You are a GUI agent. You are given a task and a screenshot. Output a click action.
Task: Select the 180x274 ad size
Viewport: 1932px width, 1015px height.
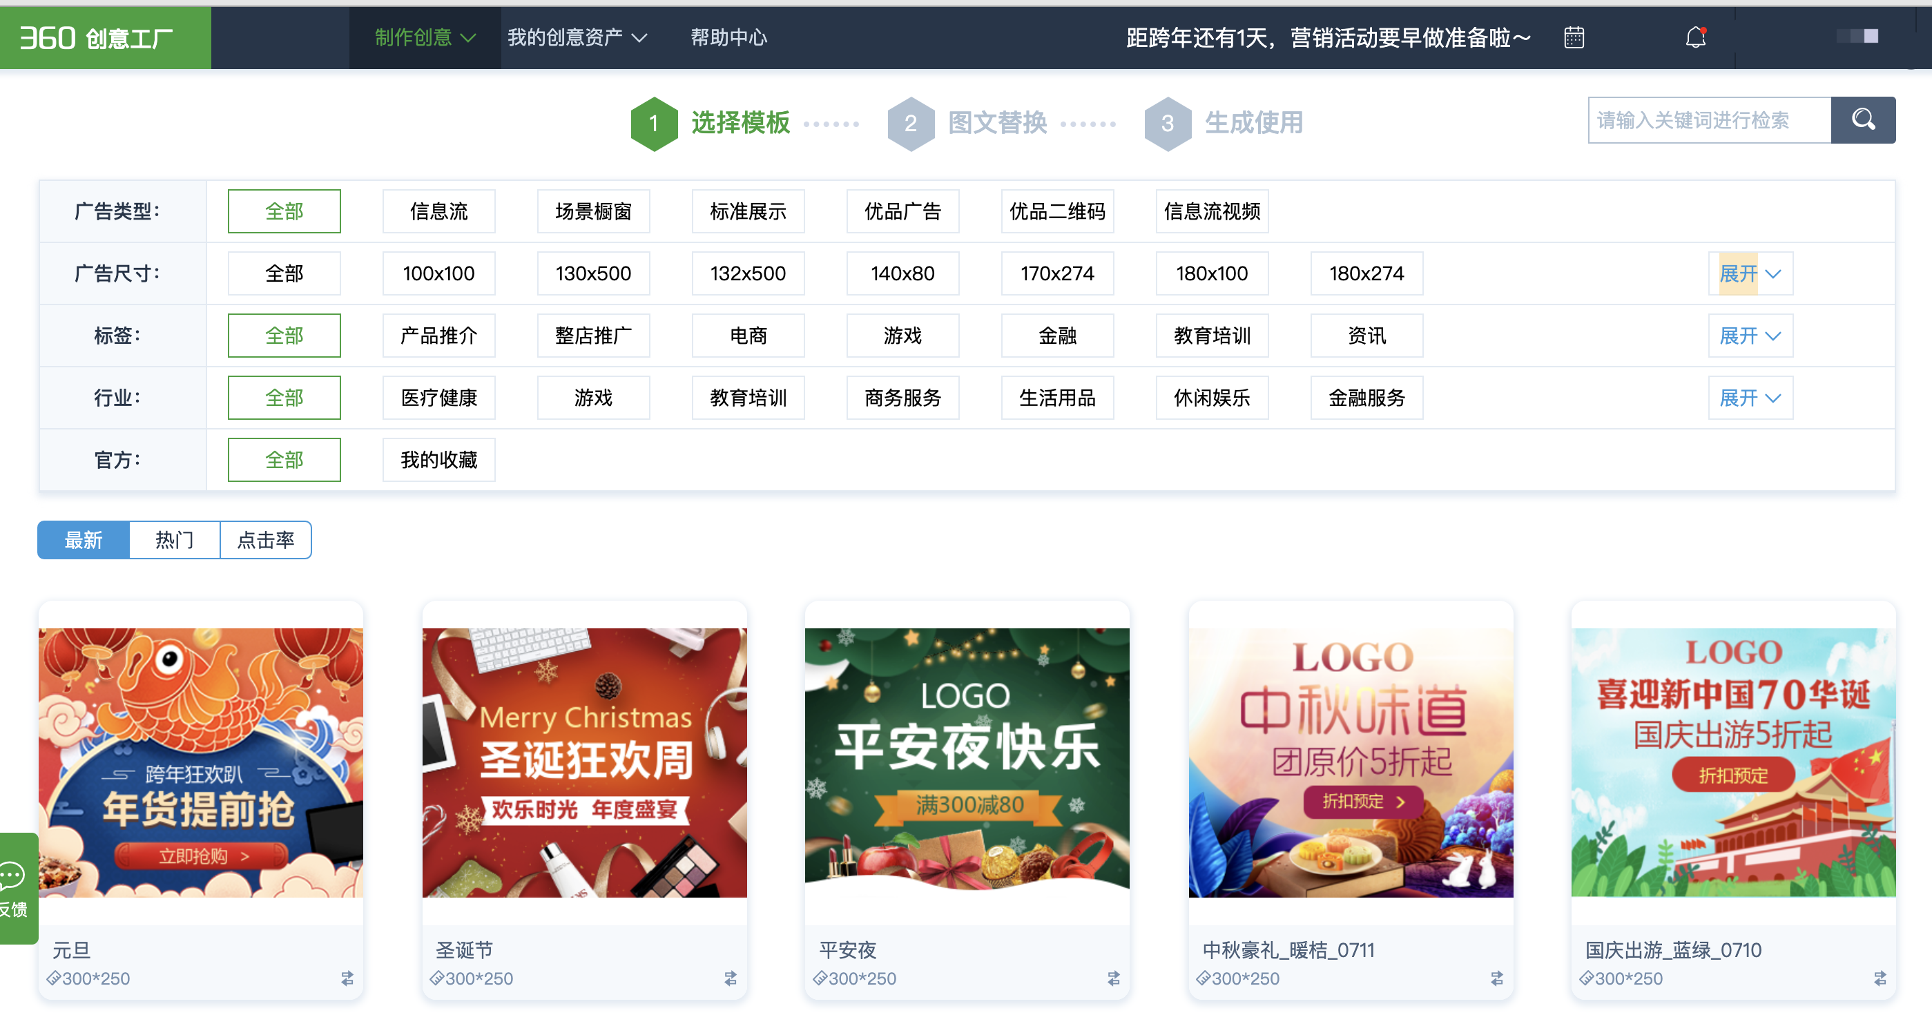click(1366, 274)
